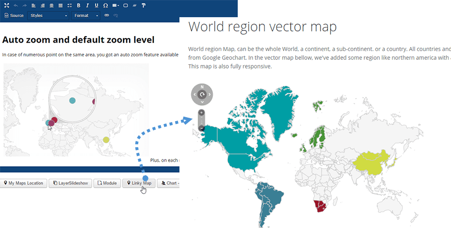Click the Linky Map button

point(138,183)
